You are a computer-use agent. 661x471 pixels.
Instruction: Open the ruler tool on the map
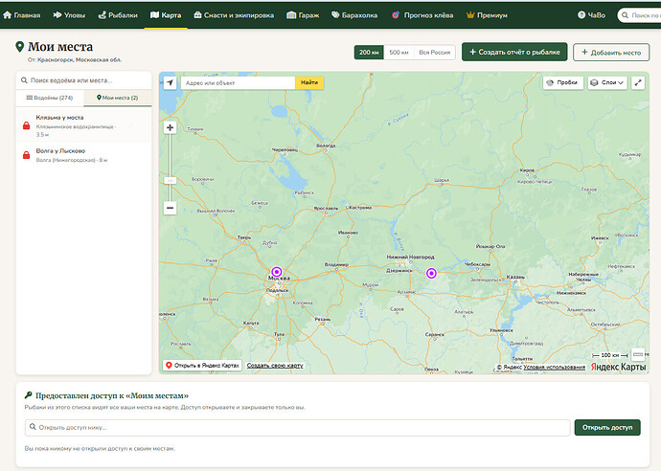point(638,354)
